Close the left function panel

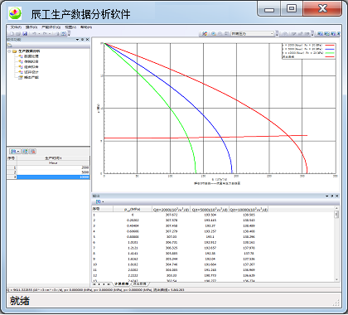[87, 40]
